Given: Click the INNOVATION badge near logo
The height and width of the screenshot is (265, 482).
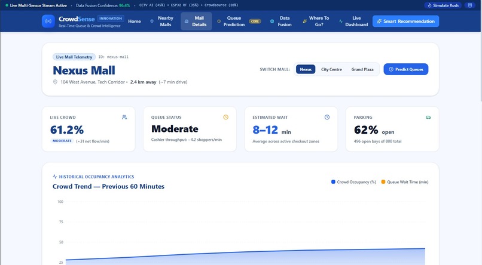Looking at the screenshot, I should pyautogui.click(x=111, y=19).
